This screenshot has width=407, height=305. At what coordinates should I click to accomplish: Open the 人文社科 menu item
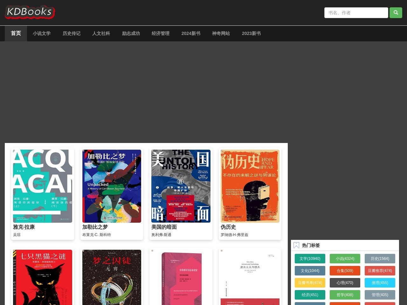pyautogui.click(x=101, y=33)
